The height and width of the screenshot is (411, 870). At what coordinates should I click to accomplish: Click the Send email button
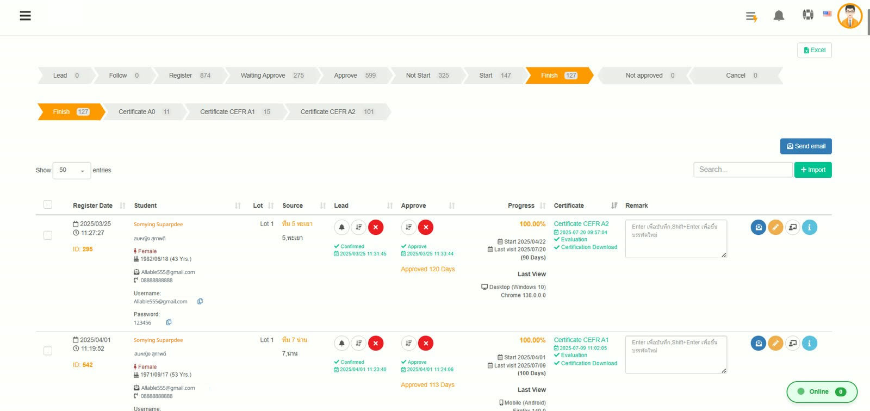806,146
